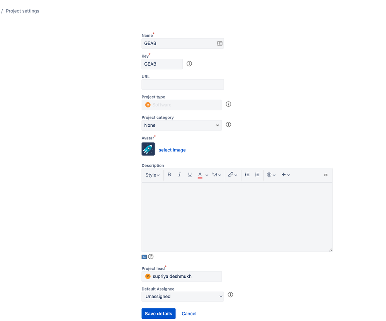Viewport: 386px width, 321px height.
Task: Click Save details to apply changes
Action: [158, 313]
